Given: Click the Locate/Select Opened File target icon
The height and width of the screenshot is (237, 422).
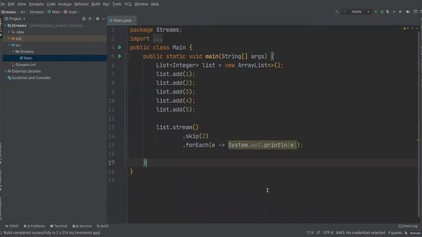Looking at the screenshot, I should [x=84, y=18].
